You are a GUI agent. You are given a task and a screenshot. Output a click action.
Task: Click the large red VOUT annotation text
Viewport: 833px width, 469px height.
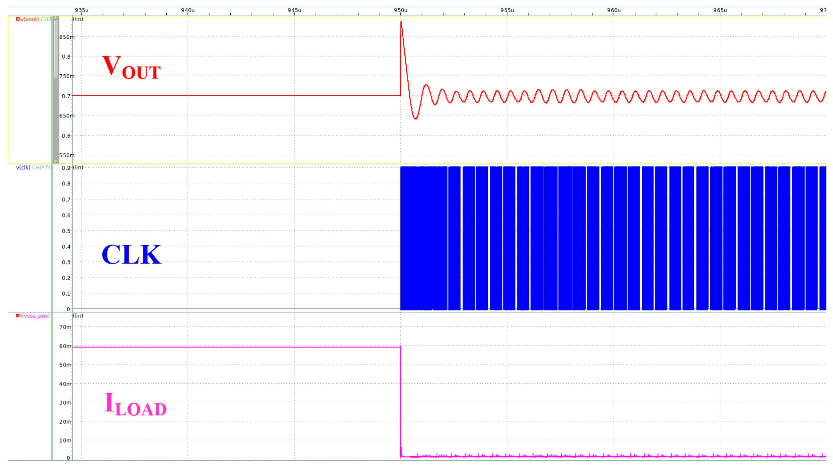tap(131, 67)
